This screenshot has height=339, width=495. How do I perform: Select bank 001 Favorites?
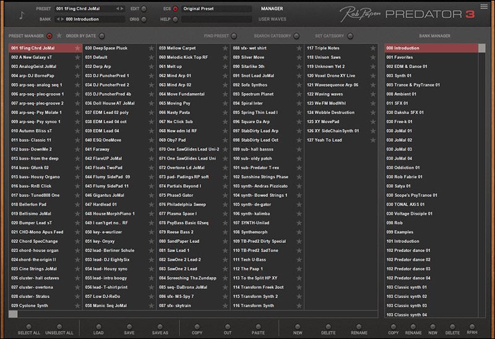click(x=431, y=57)
